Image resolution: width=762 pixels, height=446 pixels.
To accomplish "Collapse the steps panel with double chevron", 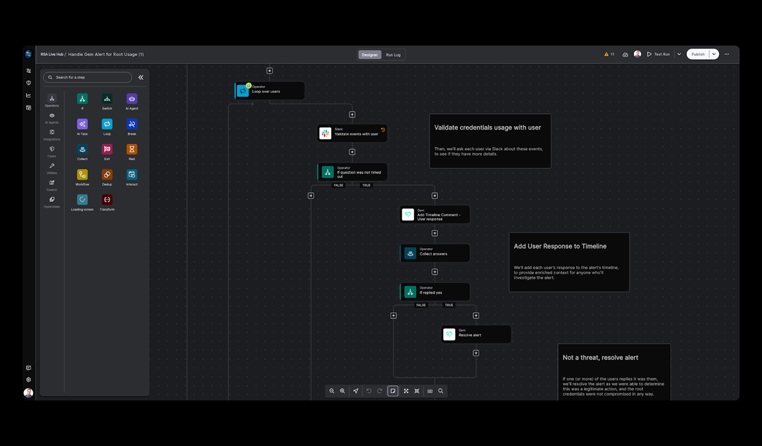I will (141, 78).
